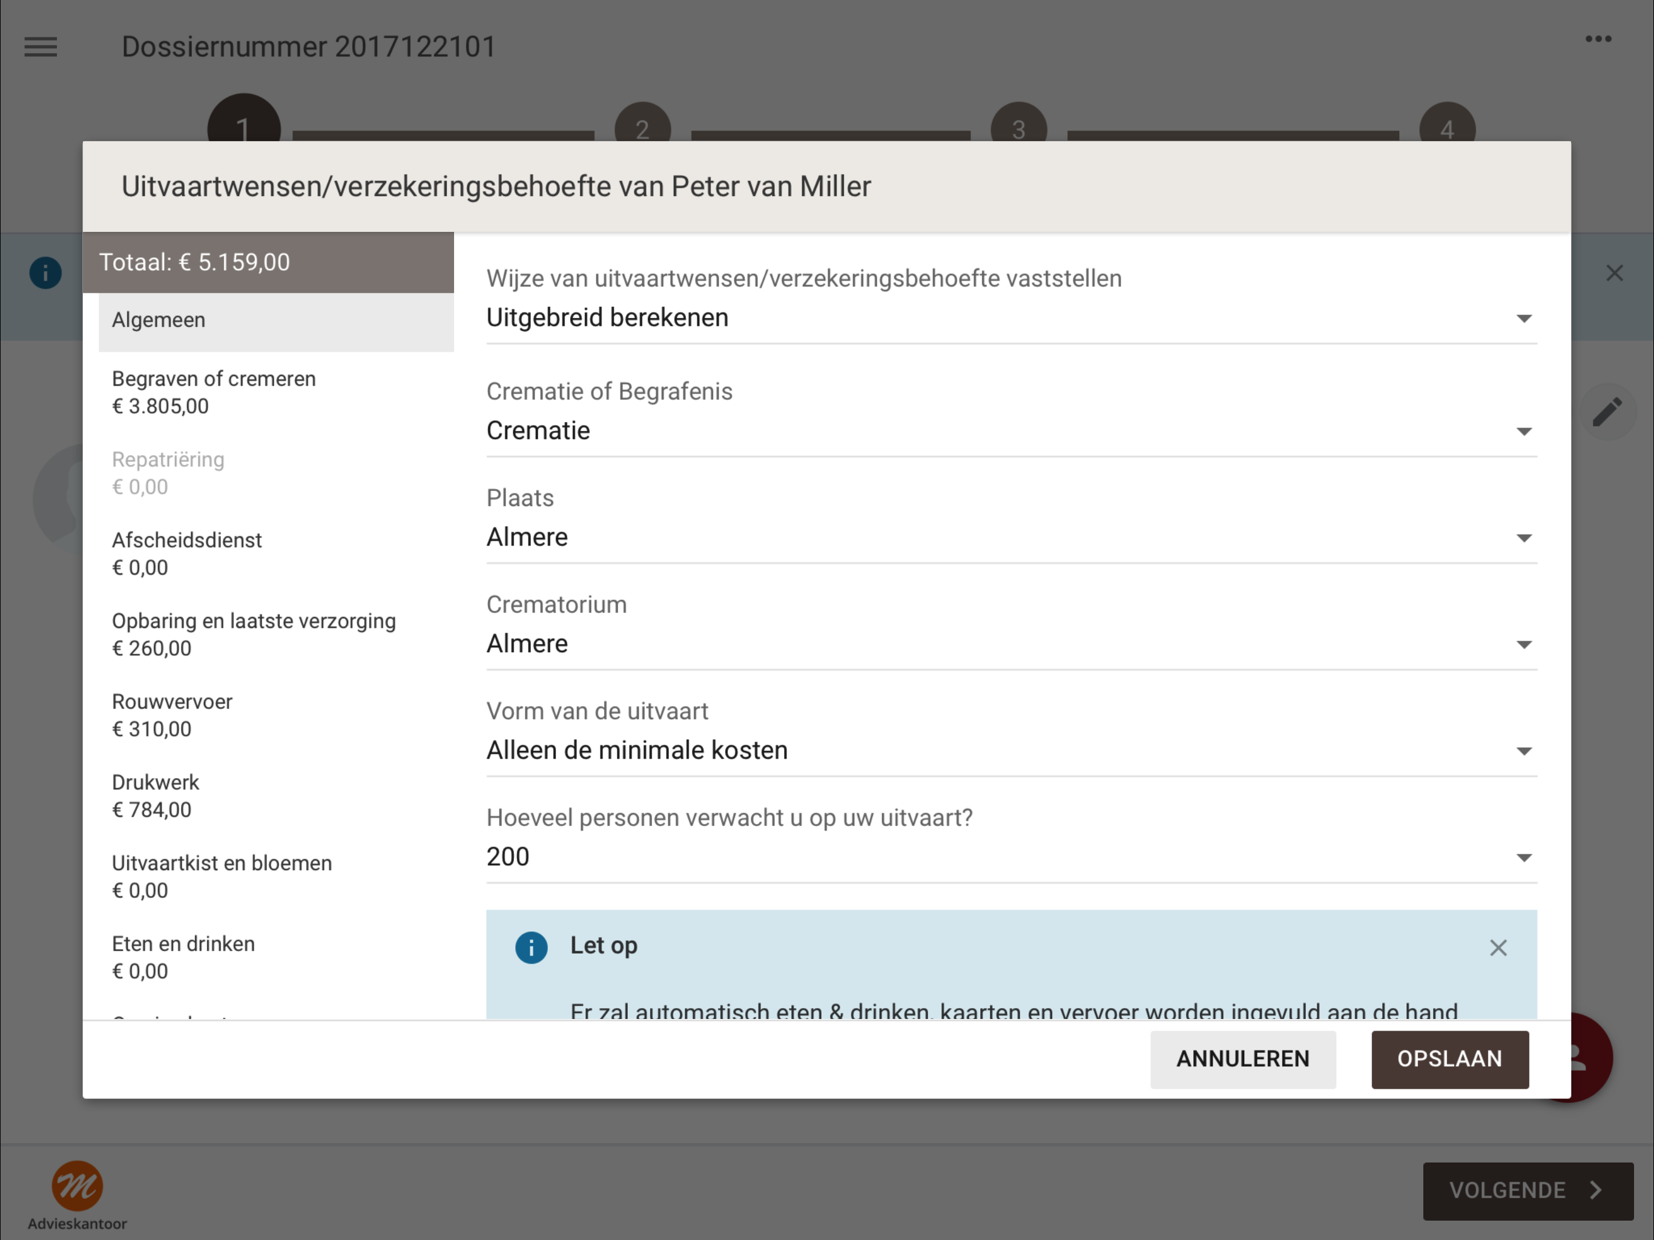Screen dimensions: 1654x1240
Task: Click the Let op info icon
Action: pyautogui.click(x=531, y=948)
